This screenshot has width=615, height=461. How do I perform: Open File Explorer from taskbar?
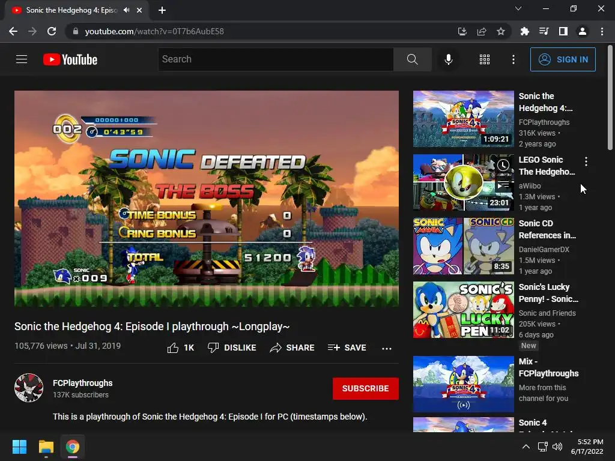point(46,447)
